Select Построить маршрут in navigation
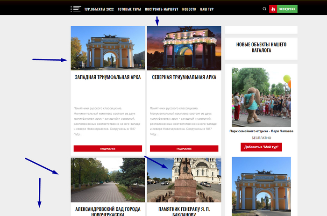The height and width of the screenshot is (216, 327). point(162,9)
